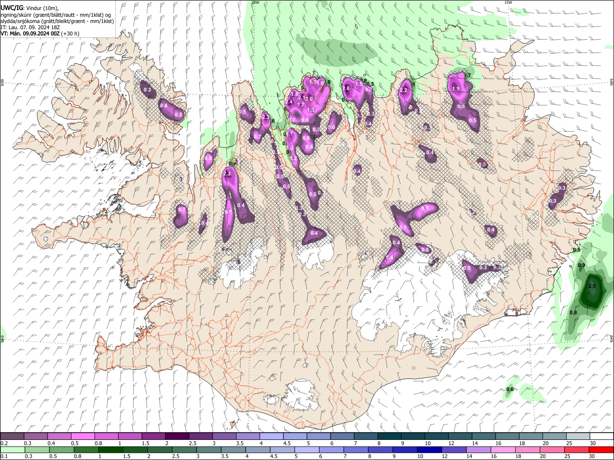Click the '0.2' label under the upper legend row

pyautogui.click(x=4, y=443)
